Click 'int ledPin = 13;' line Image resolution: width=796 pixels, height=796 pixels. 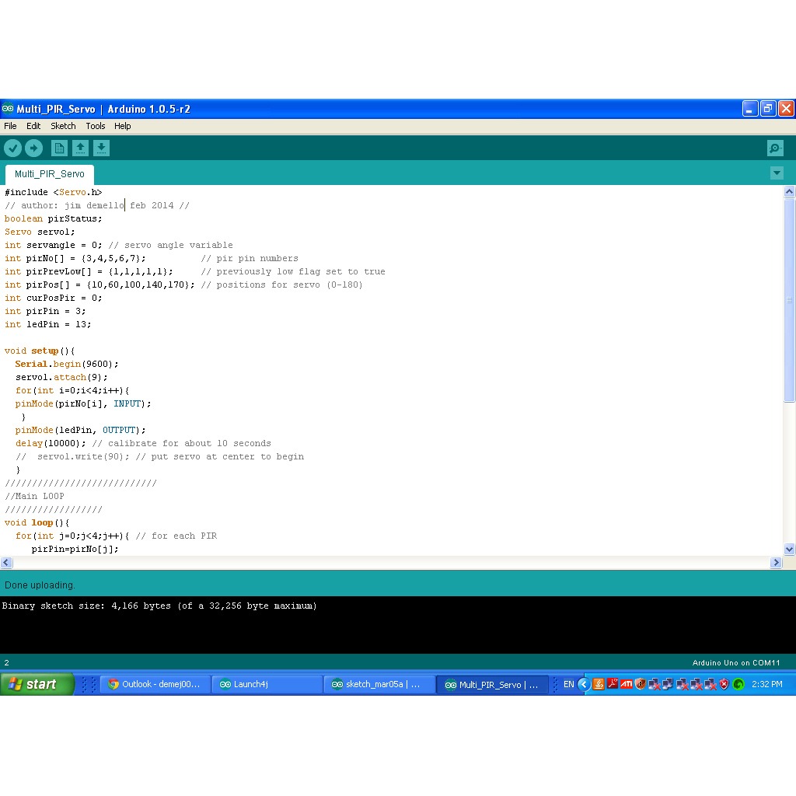pyautogui.click(x=47, y=324)
